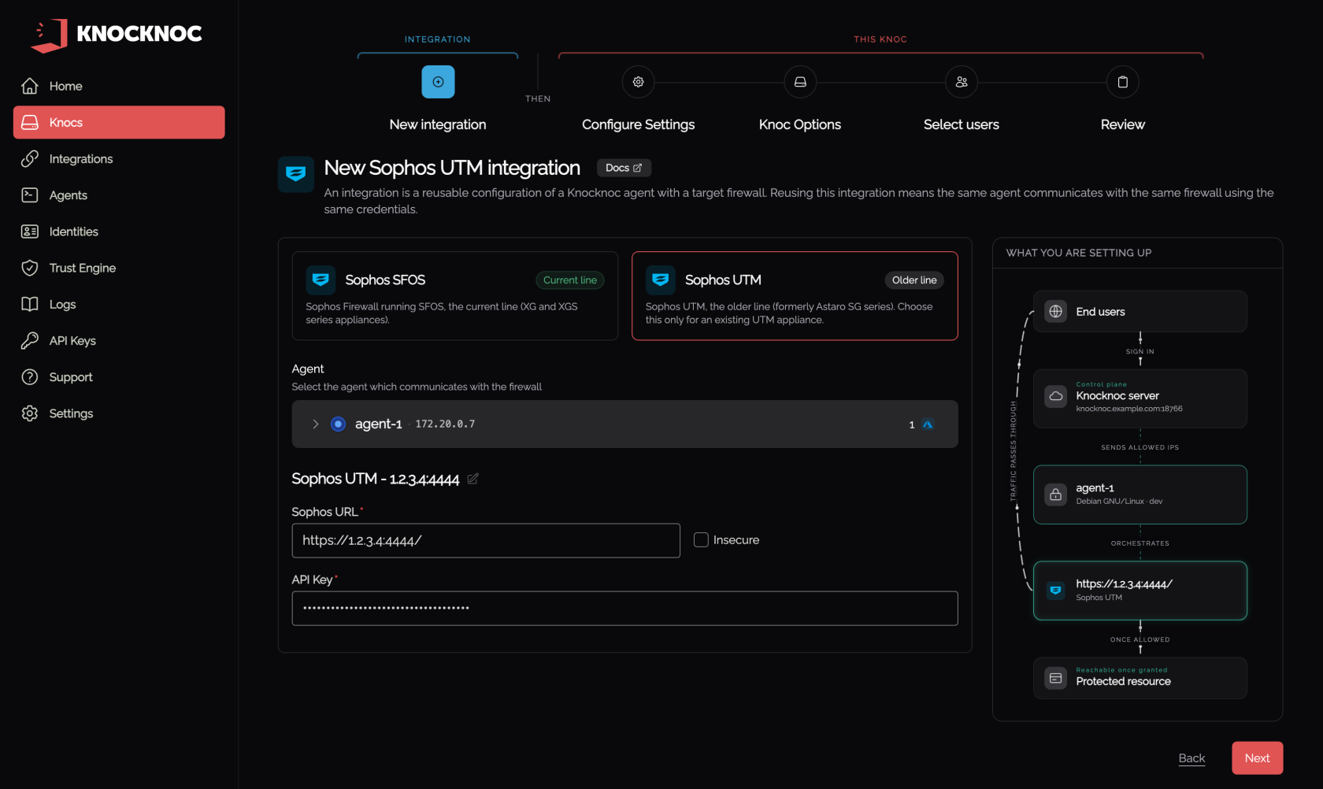Click the "Current line" badge
This screenshot has height=789, width=1323.
570,280
